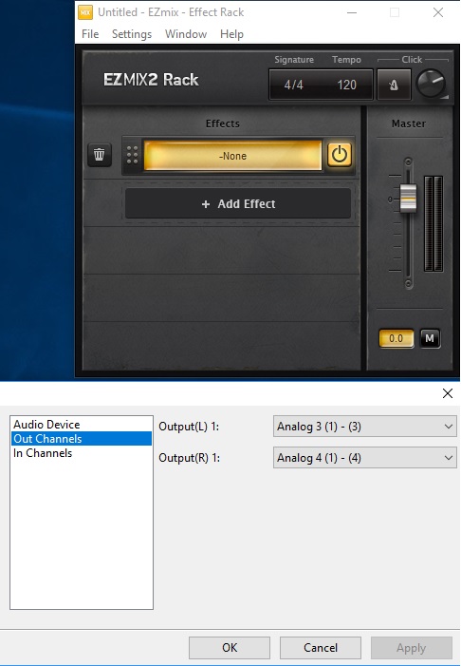Screen dimensions: 461x666
Task: Click the Apply button
Action: point(412,648)
